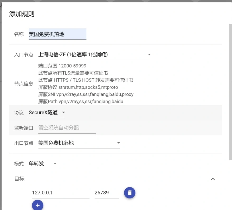
Task: Click the 添加规则 dialog title
Action: (22, 14)
